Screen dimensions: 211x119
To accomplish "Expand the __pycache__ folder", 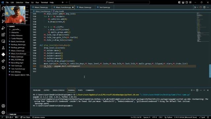I will click(15, 29).
